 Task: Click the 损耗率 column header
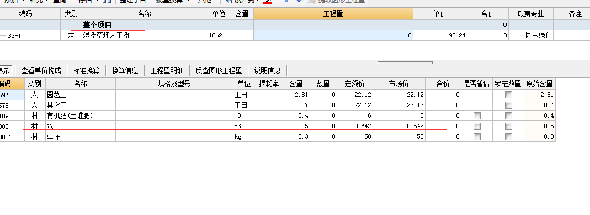tap(269, 84)
